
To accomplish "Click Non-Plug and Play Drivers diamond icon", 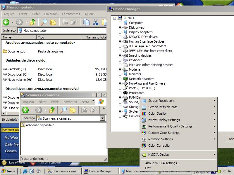I will 125,83.
